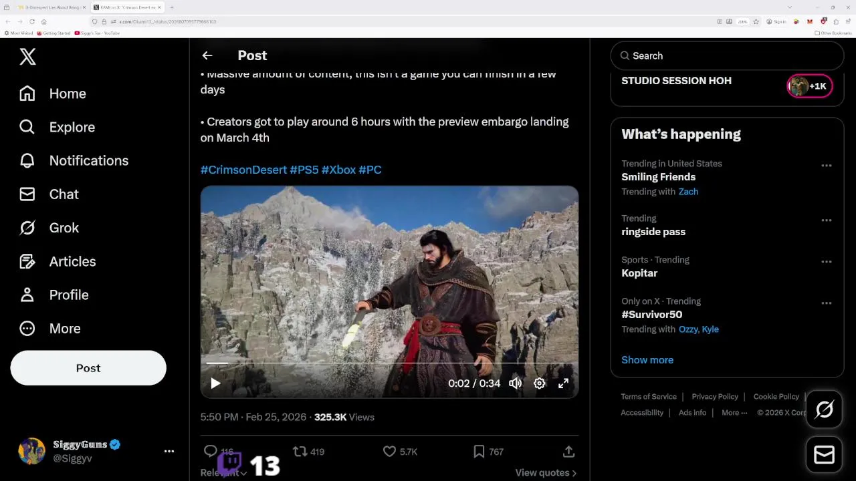Open Cookie Policy footer link

tap(776, 397)
